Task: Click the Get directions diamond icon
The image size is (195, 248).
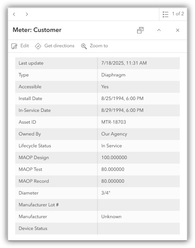Action: point(38,46)
